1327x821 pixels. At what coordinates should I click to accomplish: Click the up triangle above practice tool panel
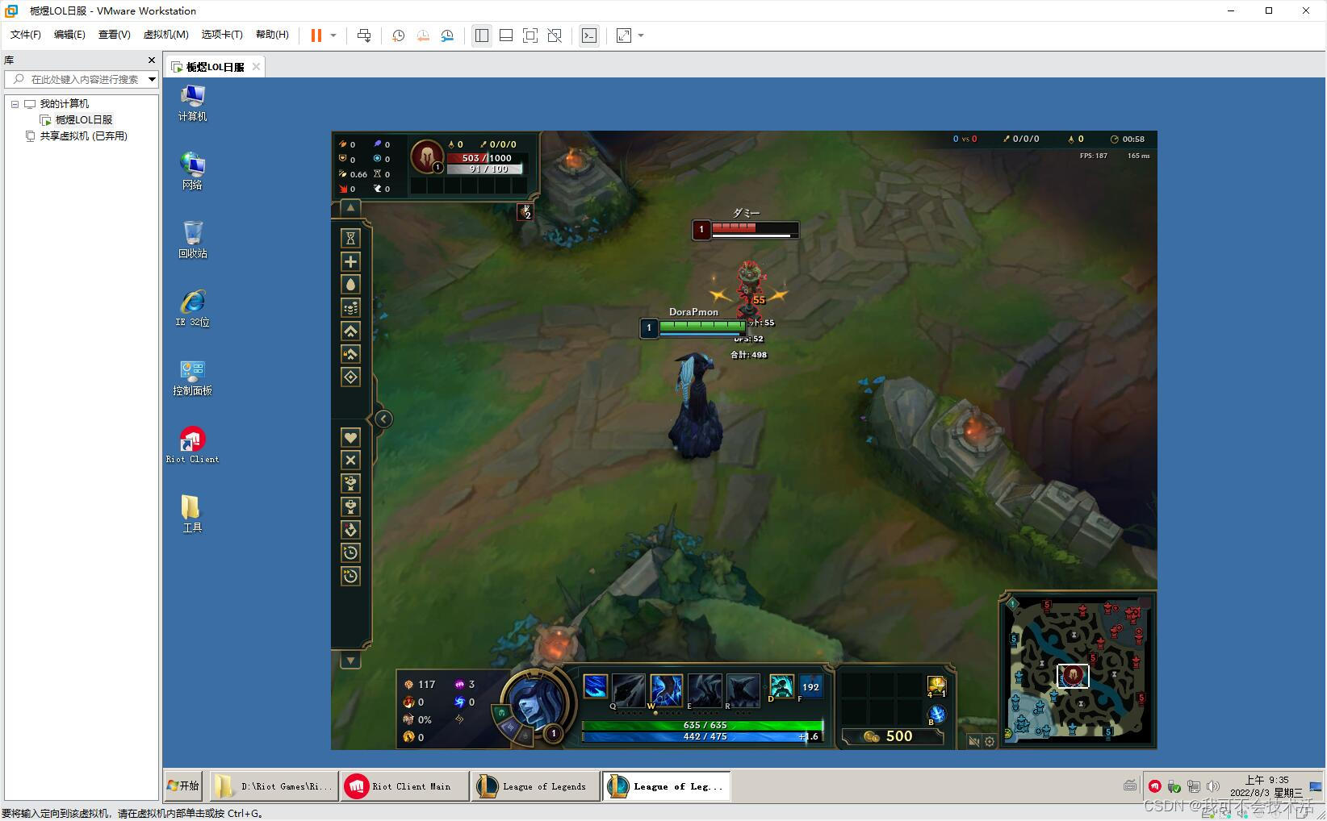[x=350, y=207]
